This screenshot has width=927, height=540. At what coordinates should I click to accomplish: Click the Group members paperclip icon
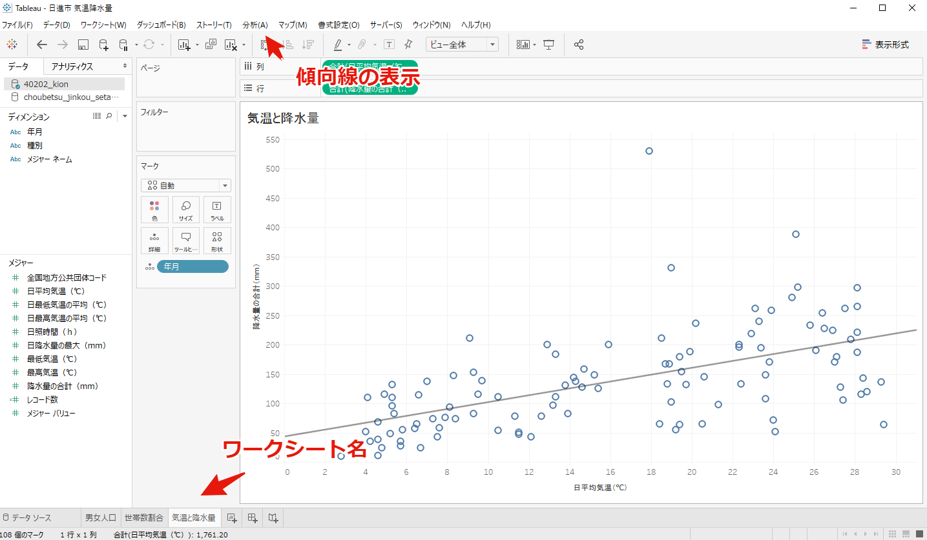[x=362, y=45]
